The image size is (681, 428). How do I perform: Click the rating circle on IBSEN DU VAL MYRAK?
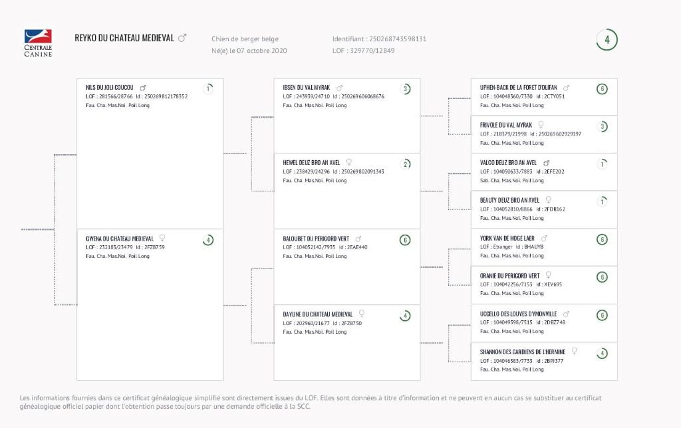tap(405, 89)
